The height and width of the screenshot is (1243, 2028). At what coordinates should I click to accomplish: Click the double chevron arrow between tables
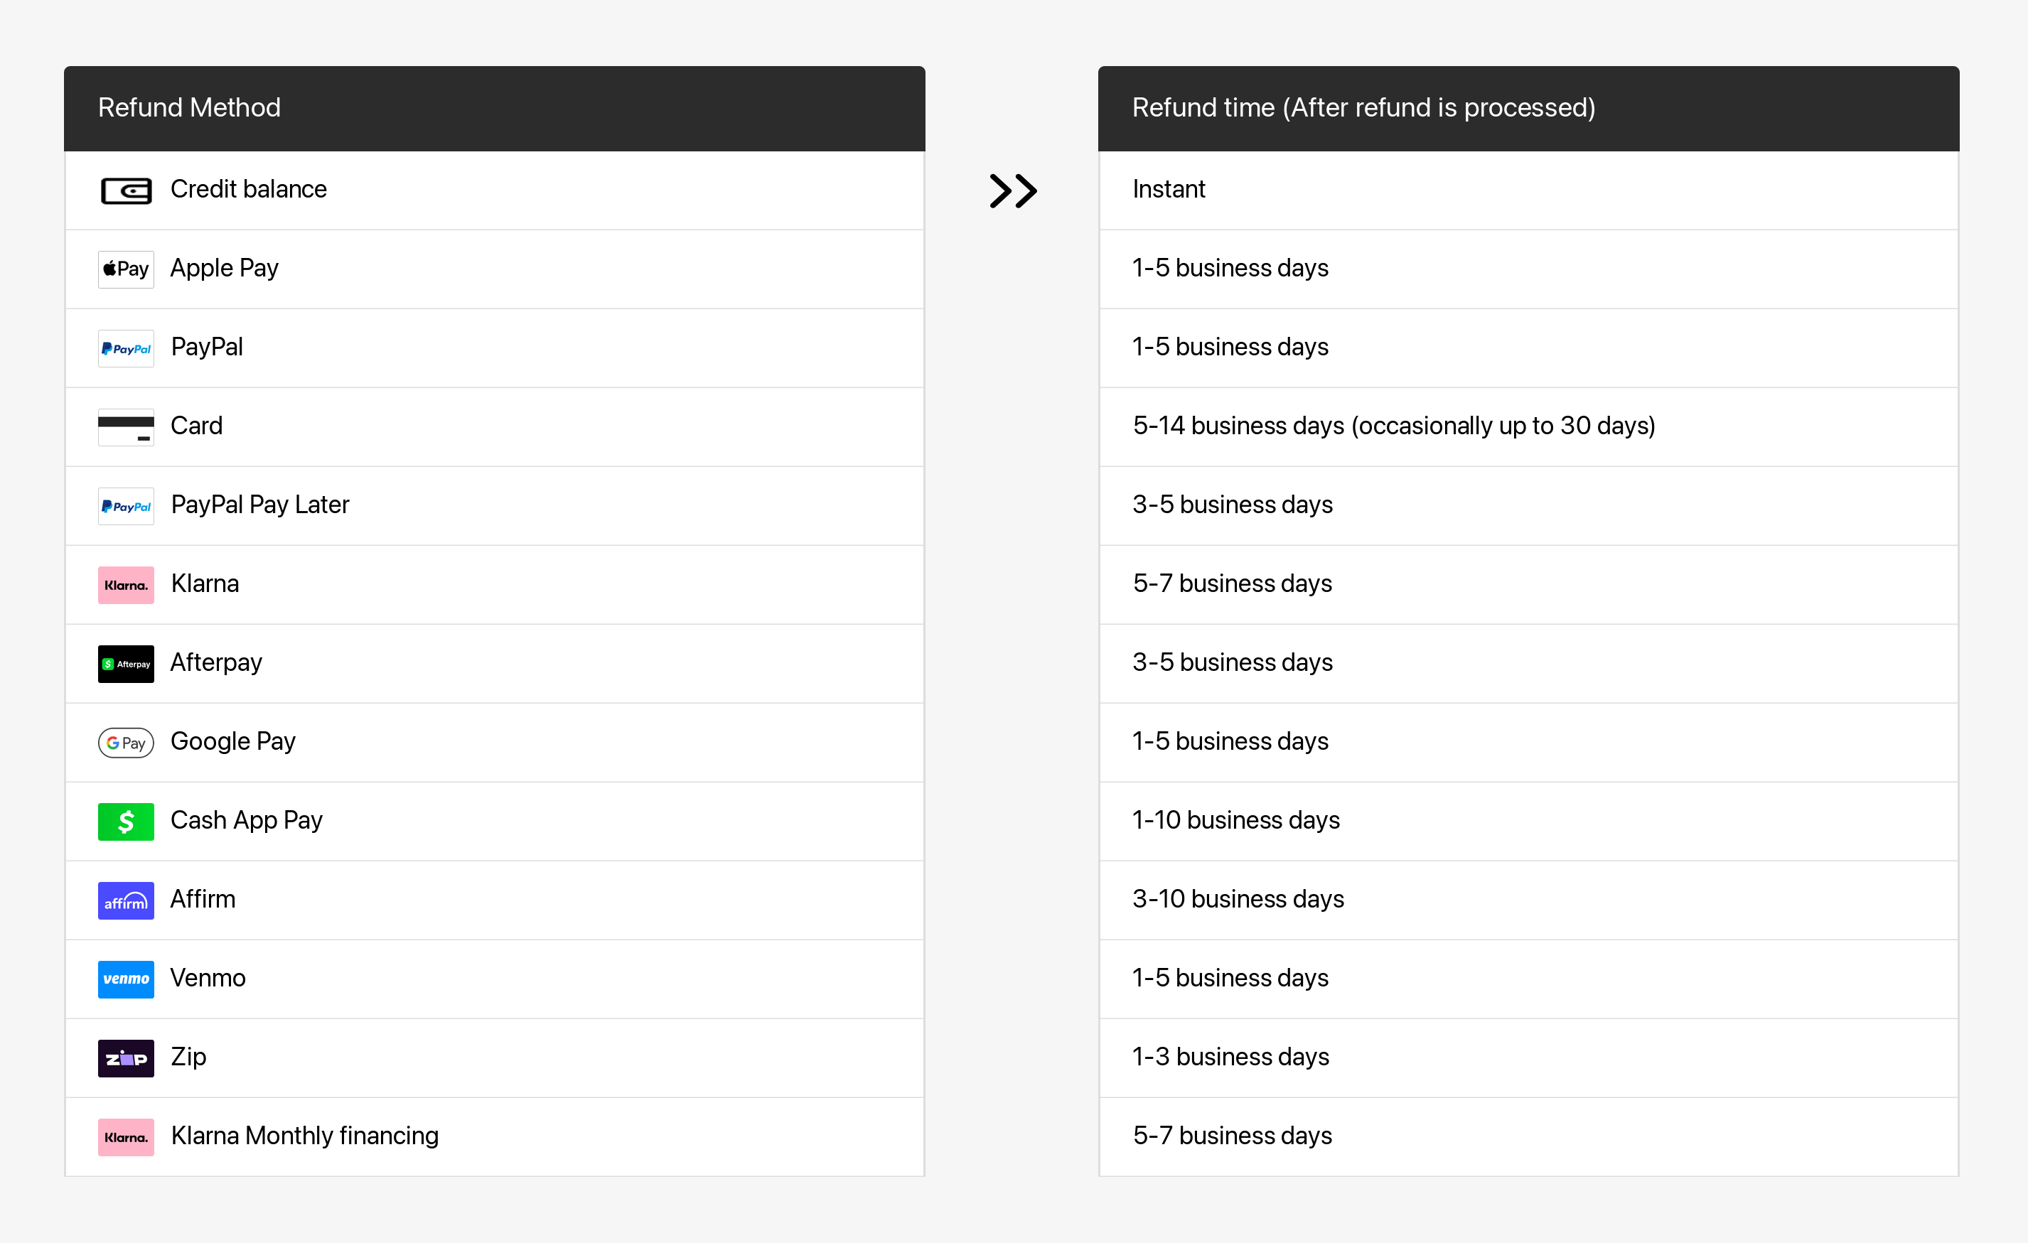tap(1013, 191)
